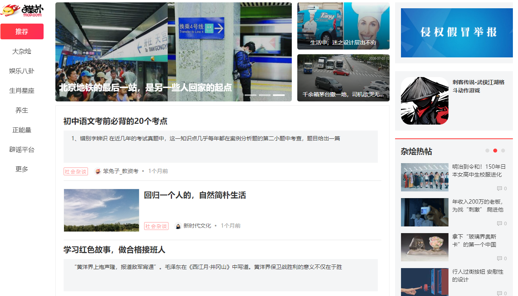
Task: Click sky thumbnail of 回归一个人 article
Action: [x=101, y=210]
